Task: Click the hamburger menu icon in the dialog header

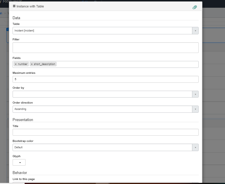Action: [x=14, y=6]
